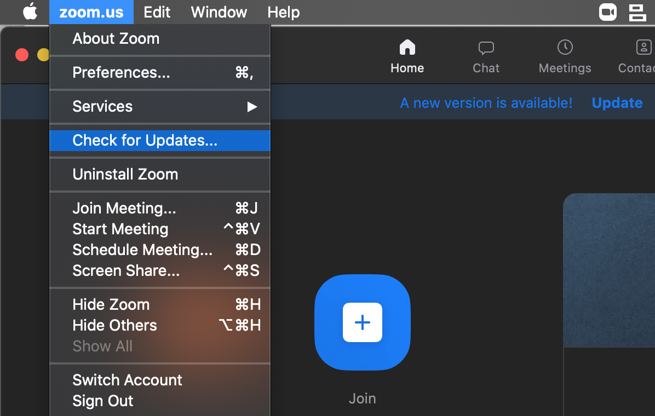Open the Chat tab
This screenshot has width=655, height=416.
coord(486,57)
